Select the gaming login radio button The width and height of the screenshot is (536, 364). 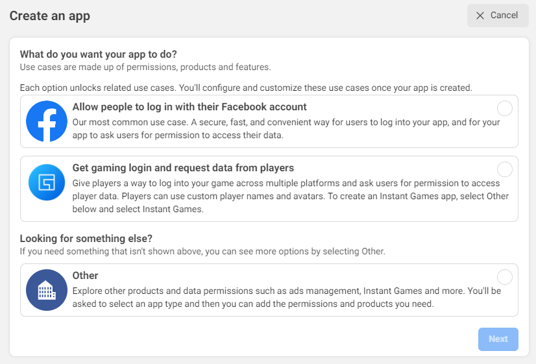504,169
